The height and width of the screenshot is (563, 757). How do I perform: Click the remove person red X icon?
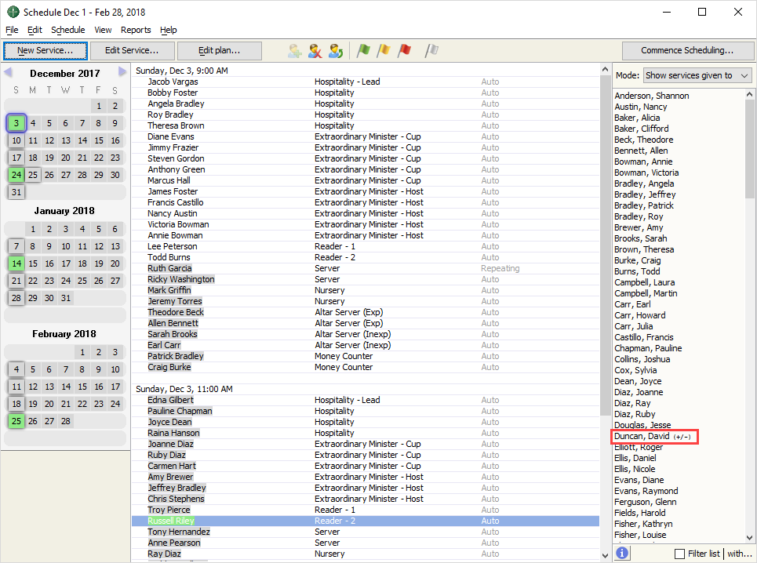pos(315,51)
